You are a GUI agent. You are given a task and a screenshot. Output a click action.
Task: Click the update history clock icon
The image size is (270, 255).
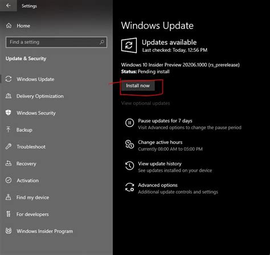130,166
